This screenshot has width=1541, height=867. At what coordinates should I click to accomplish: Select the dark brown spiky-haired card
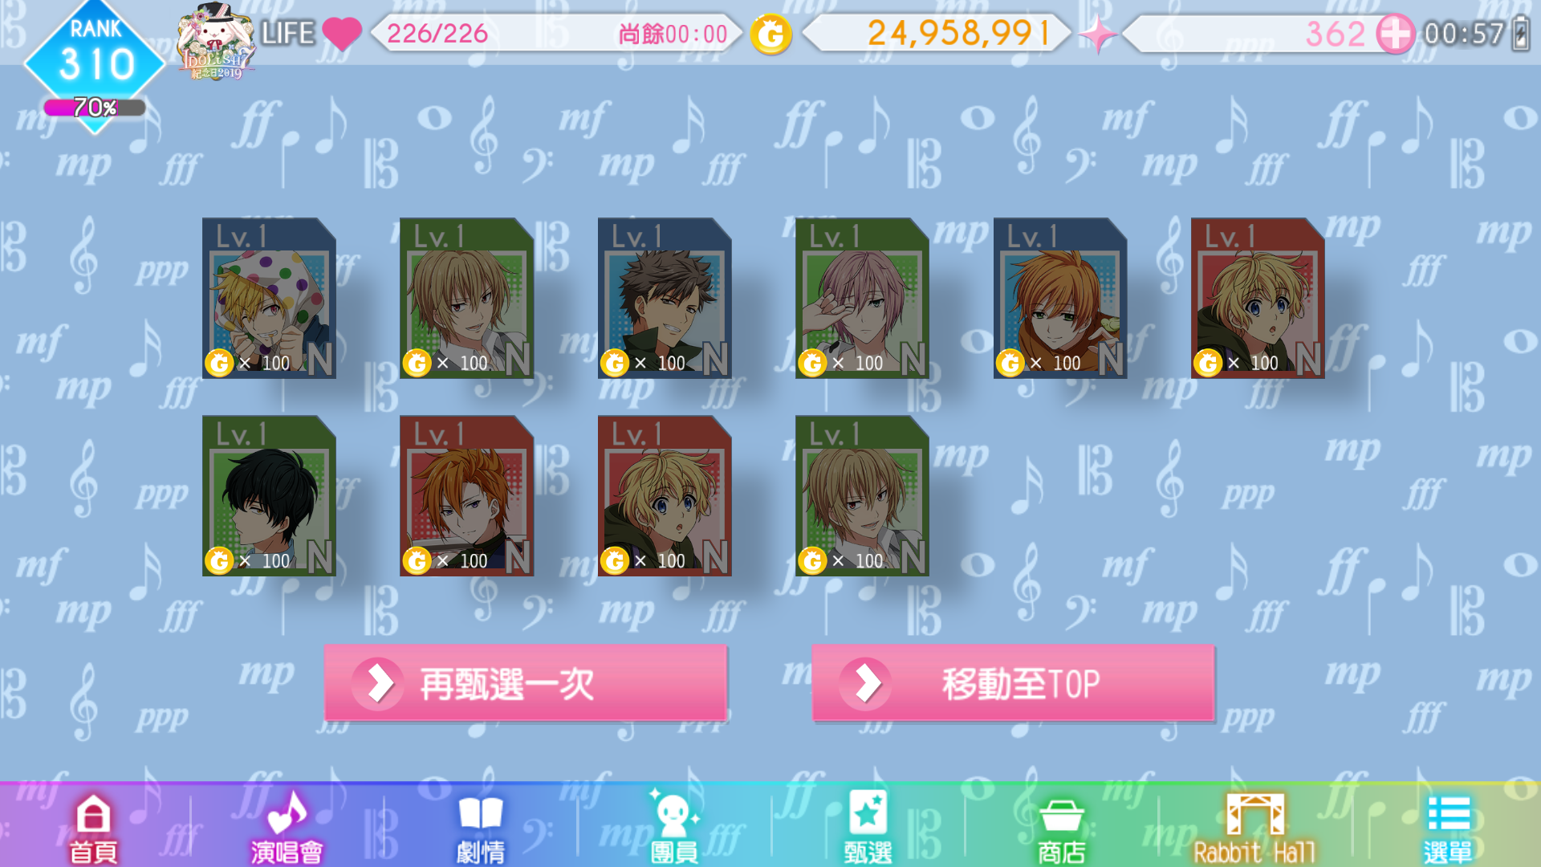pos(665,298)
